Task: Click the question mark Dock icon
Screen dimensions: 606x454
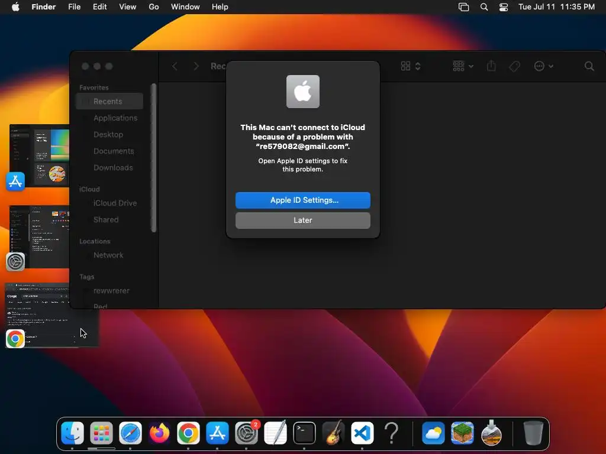Action: (391, 433)
